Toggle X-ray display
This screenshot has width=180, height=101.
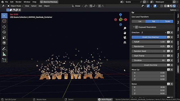[x=162, y=6]
